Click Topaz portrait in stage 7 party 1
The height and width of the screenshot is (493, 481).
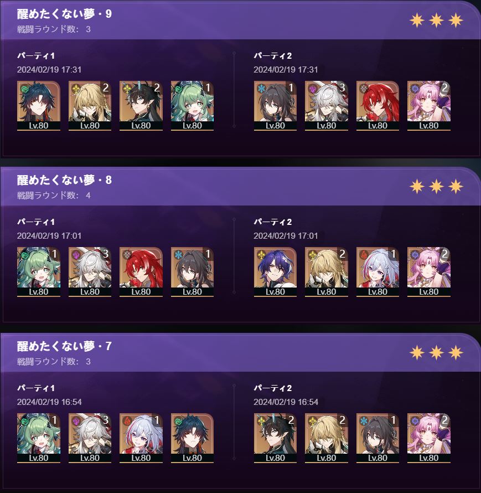click(x=141, y=438)
